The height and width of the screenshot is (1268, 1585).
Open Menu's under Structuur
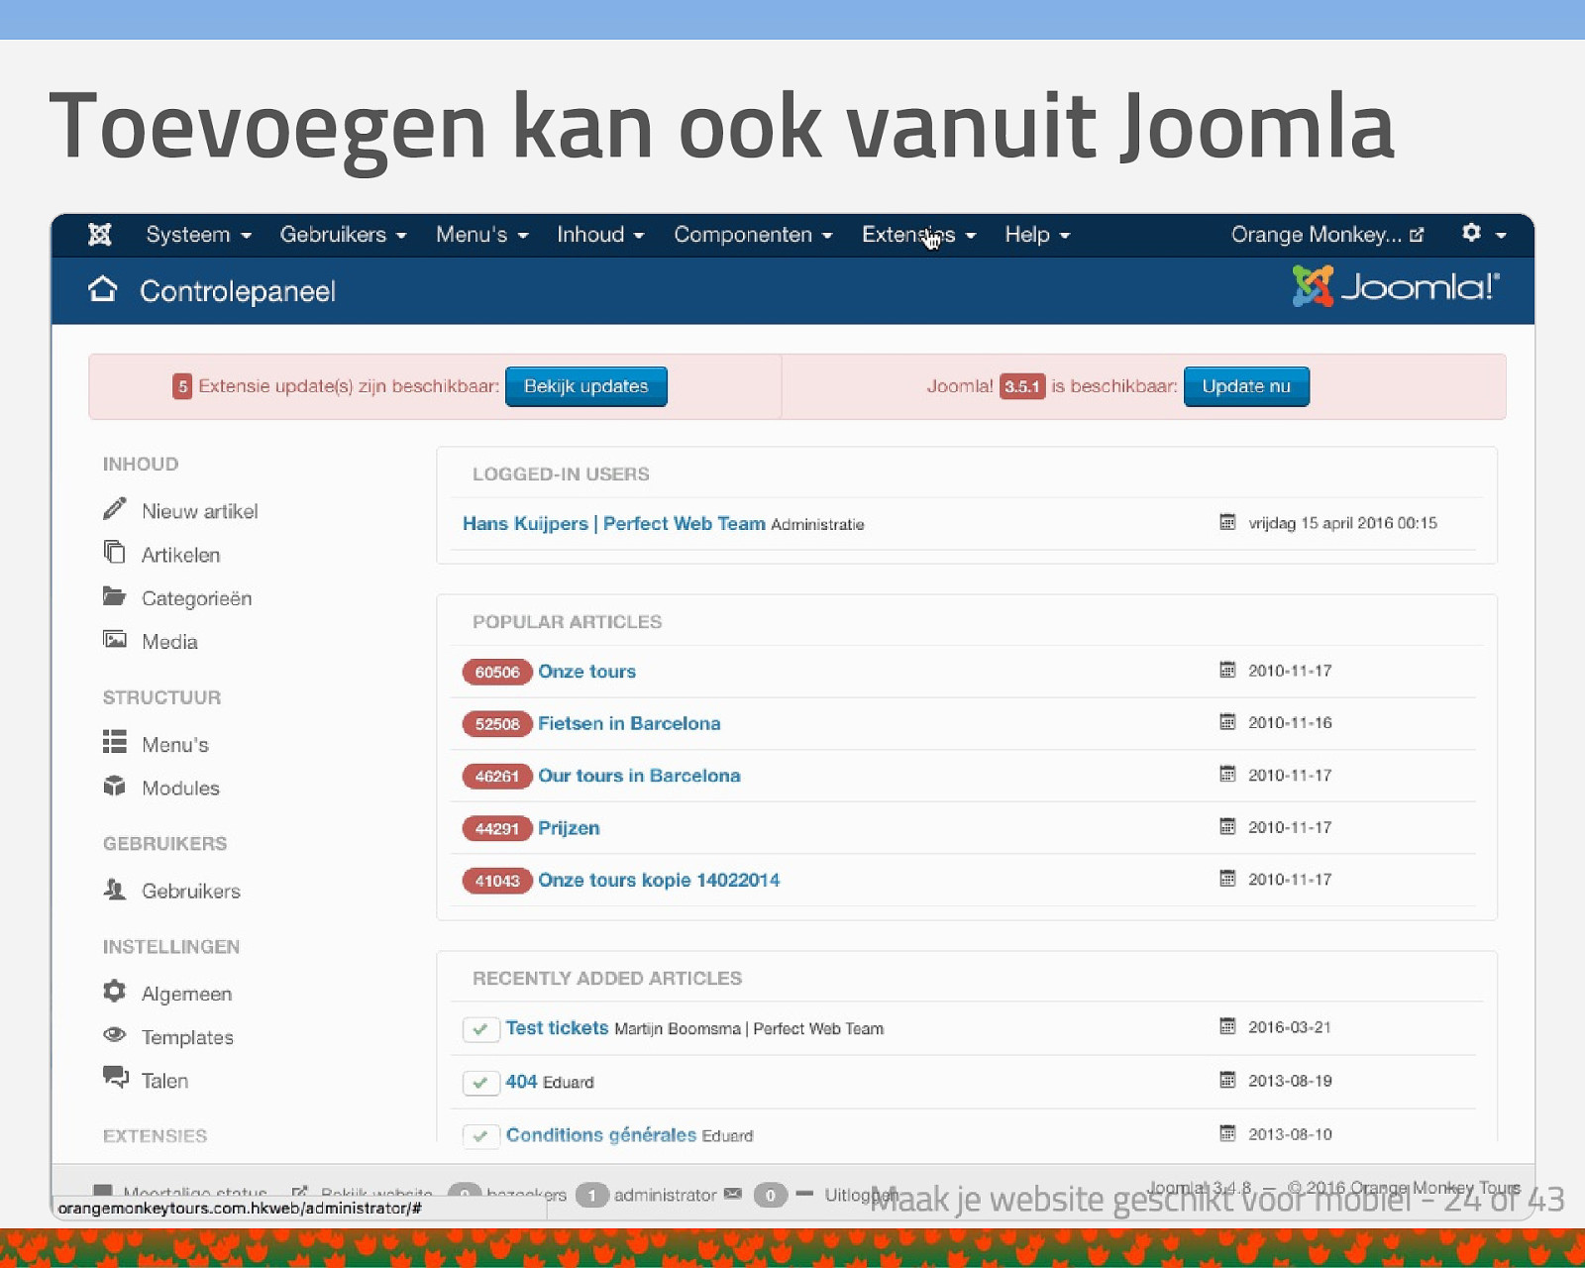click(175, 745)
